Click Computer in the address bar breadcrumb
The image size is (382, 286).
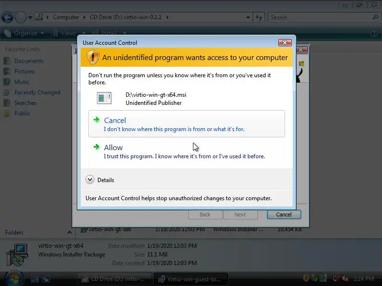tap(66, 17)
